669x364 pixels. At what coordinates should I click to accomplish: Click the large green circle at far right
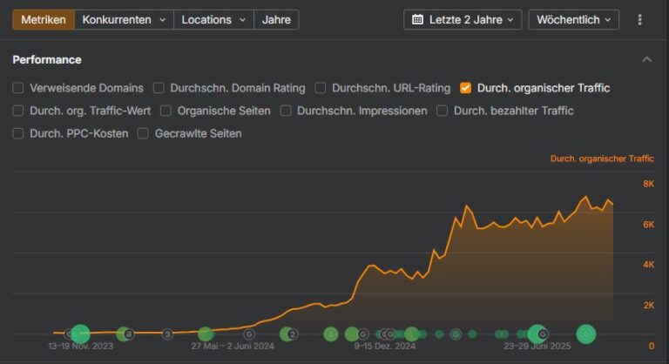586,334
